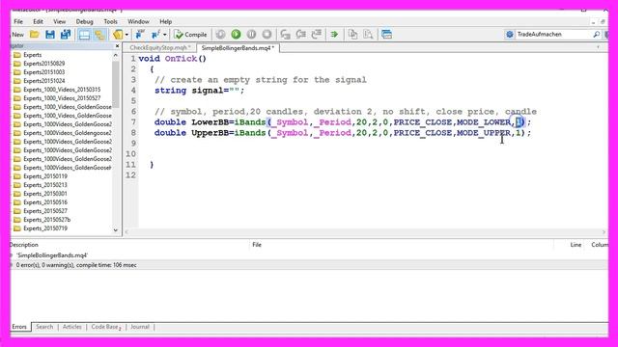Viewport: 618px width, 347px height.
Task: Open the Window menu
Action: tap(138, 21)
